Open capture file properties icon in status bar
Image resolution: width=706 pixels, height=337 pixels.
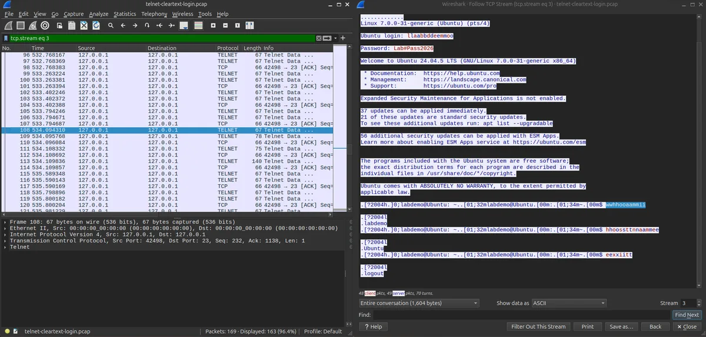pos(15,332)
